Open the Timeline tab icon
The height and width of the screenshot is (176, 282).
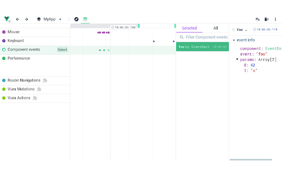tap(85, 19)
